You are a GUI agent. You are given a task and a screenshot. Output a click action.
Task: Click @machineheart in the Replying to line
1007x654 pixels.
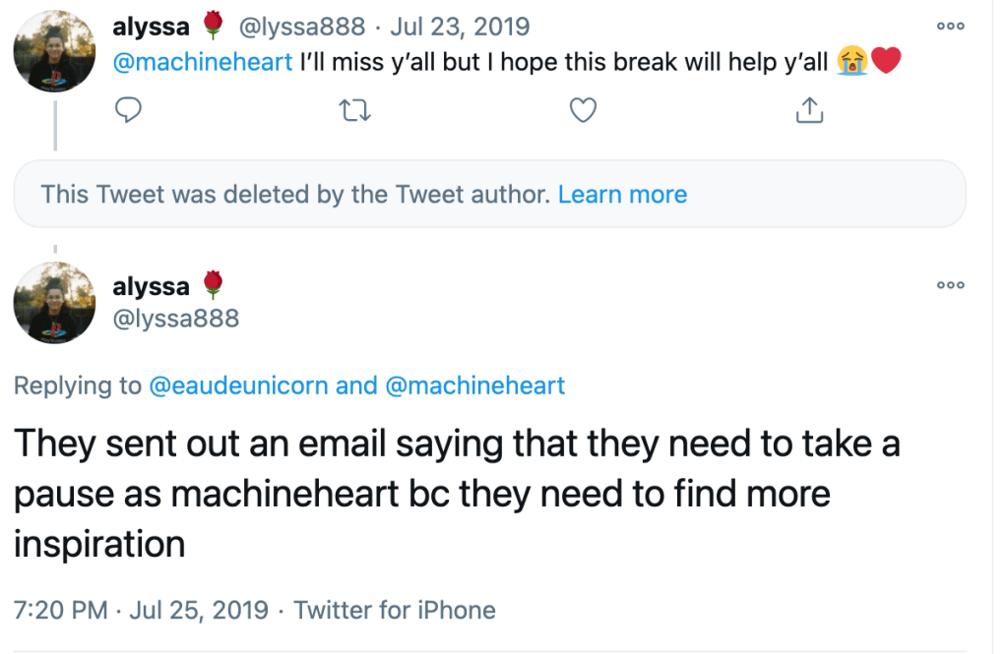[474, 385]
